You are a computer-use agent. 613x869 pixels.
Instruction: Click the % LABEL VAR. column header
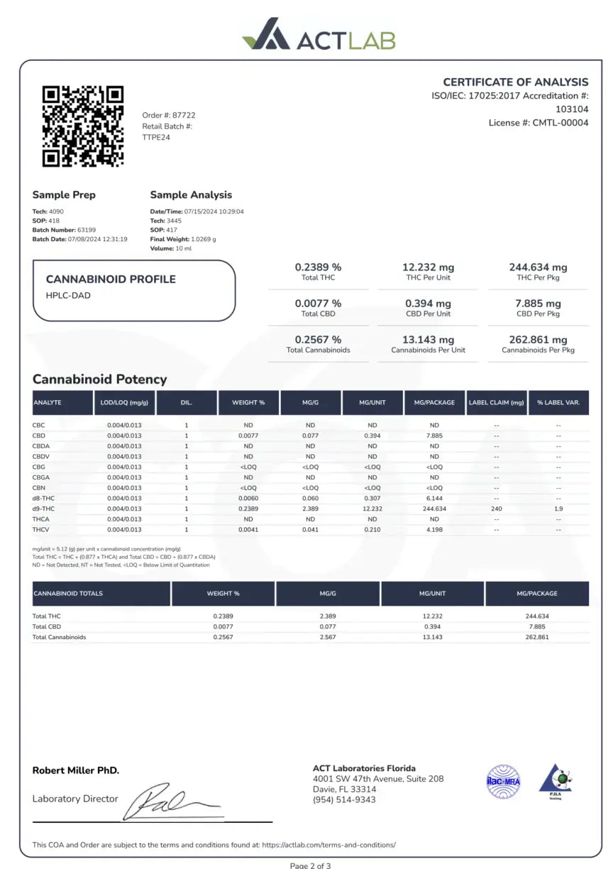(x=558, y=402)
